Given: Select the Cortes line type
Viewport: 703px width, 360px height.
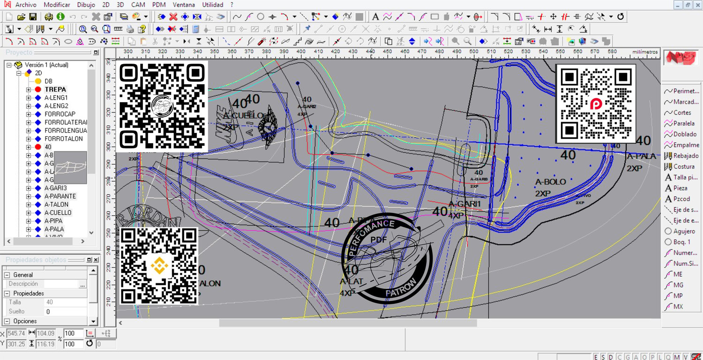Looking at the screenshot, I should 678,113.
